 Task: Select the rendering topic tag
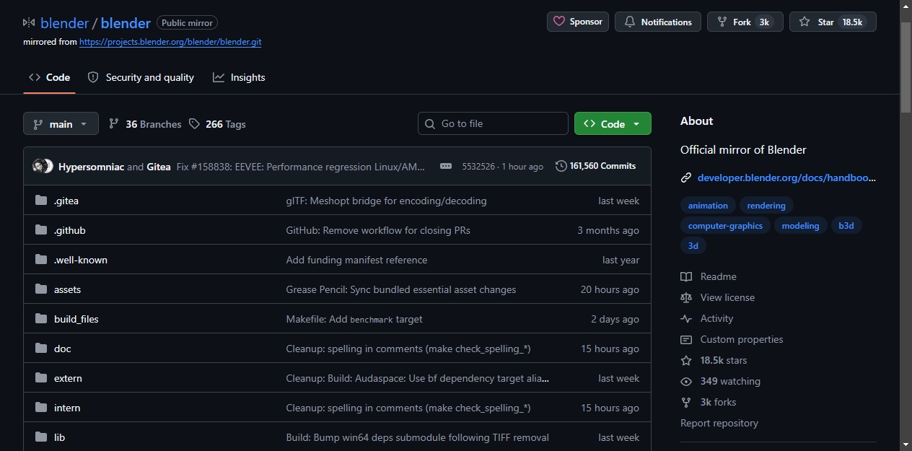pos(766,206)
